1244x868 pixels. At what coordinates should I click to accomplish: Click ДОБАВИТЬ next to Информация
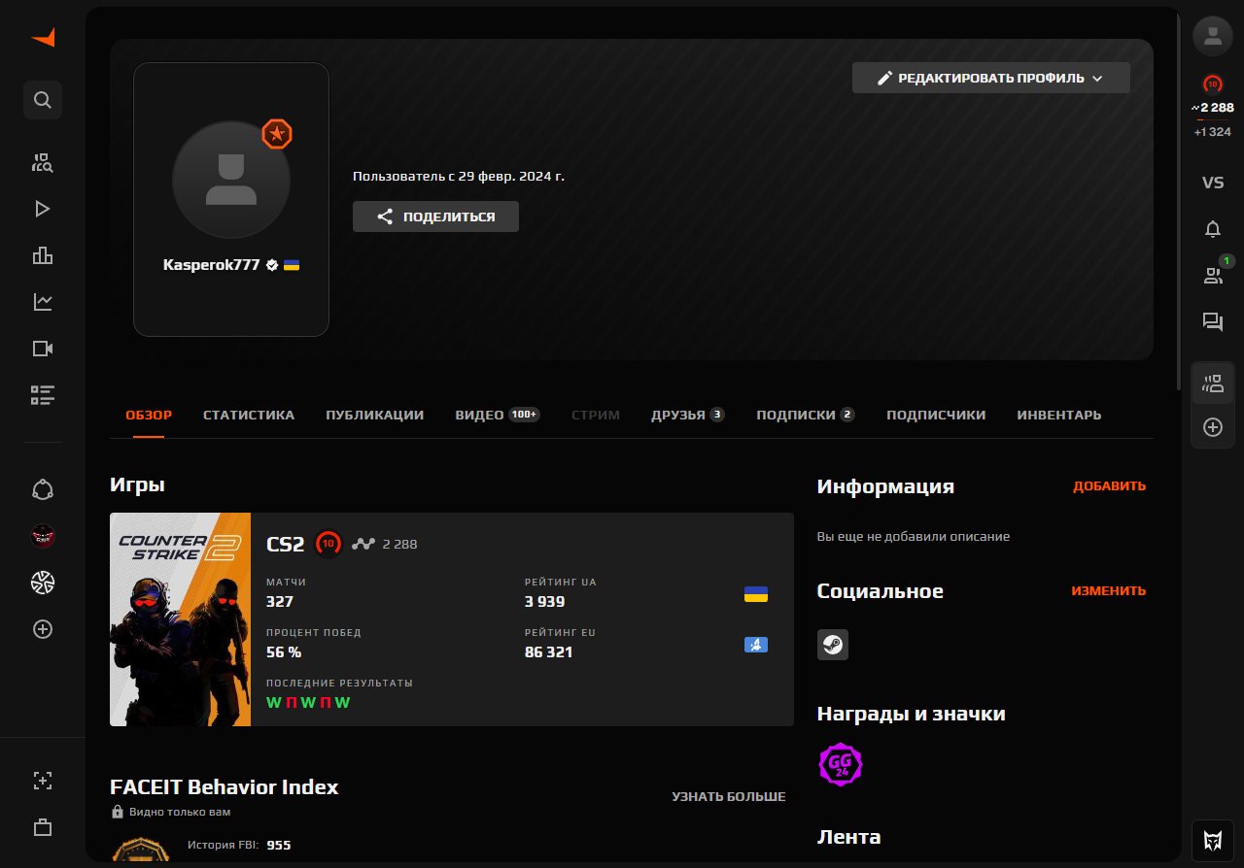[x=1109, y=486]
